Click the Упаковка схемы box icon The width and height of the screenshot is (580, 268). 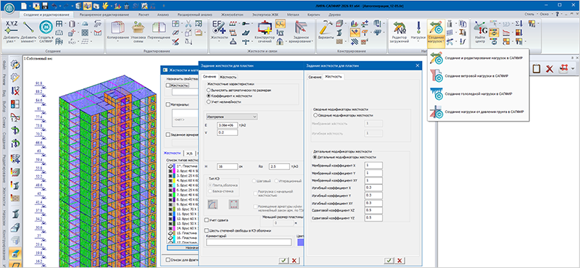coord(138,28)
